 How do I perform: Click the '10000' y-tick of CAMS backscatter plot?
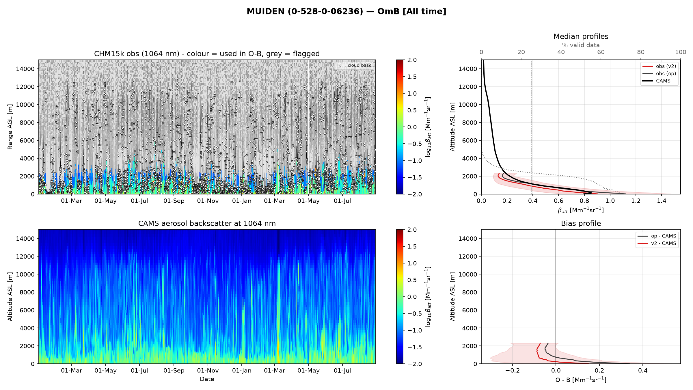[x=25, y=274]
